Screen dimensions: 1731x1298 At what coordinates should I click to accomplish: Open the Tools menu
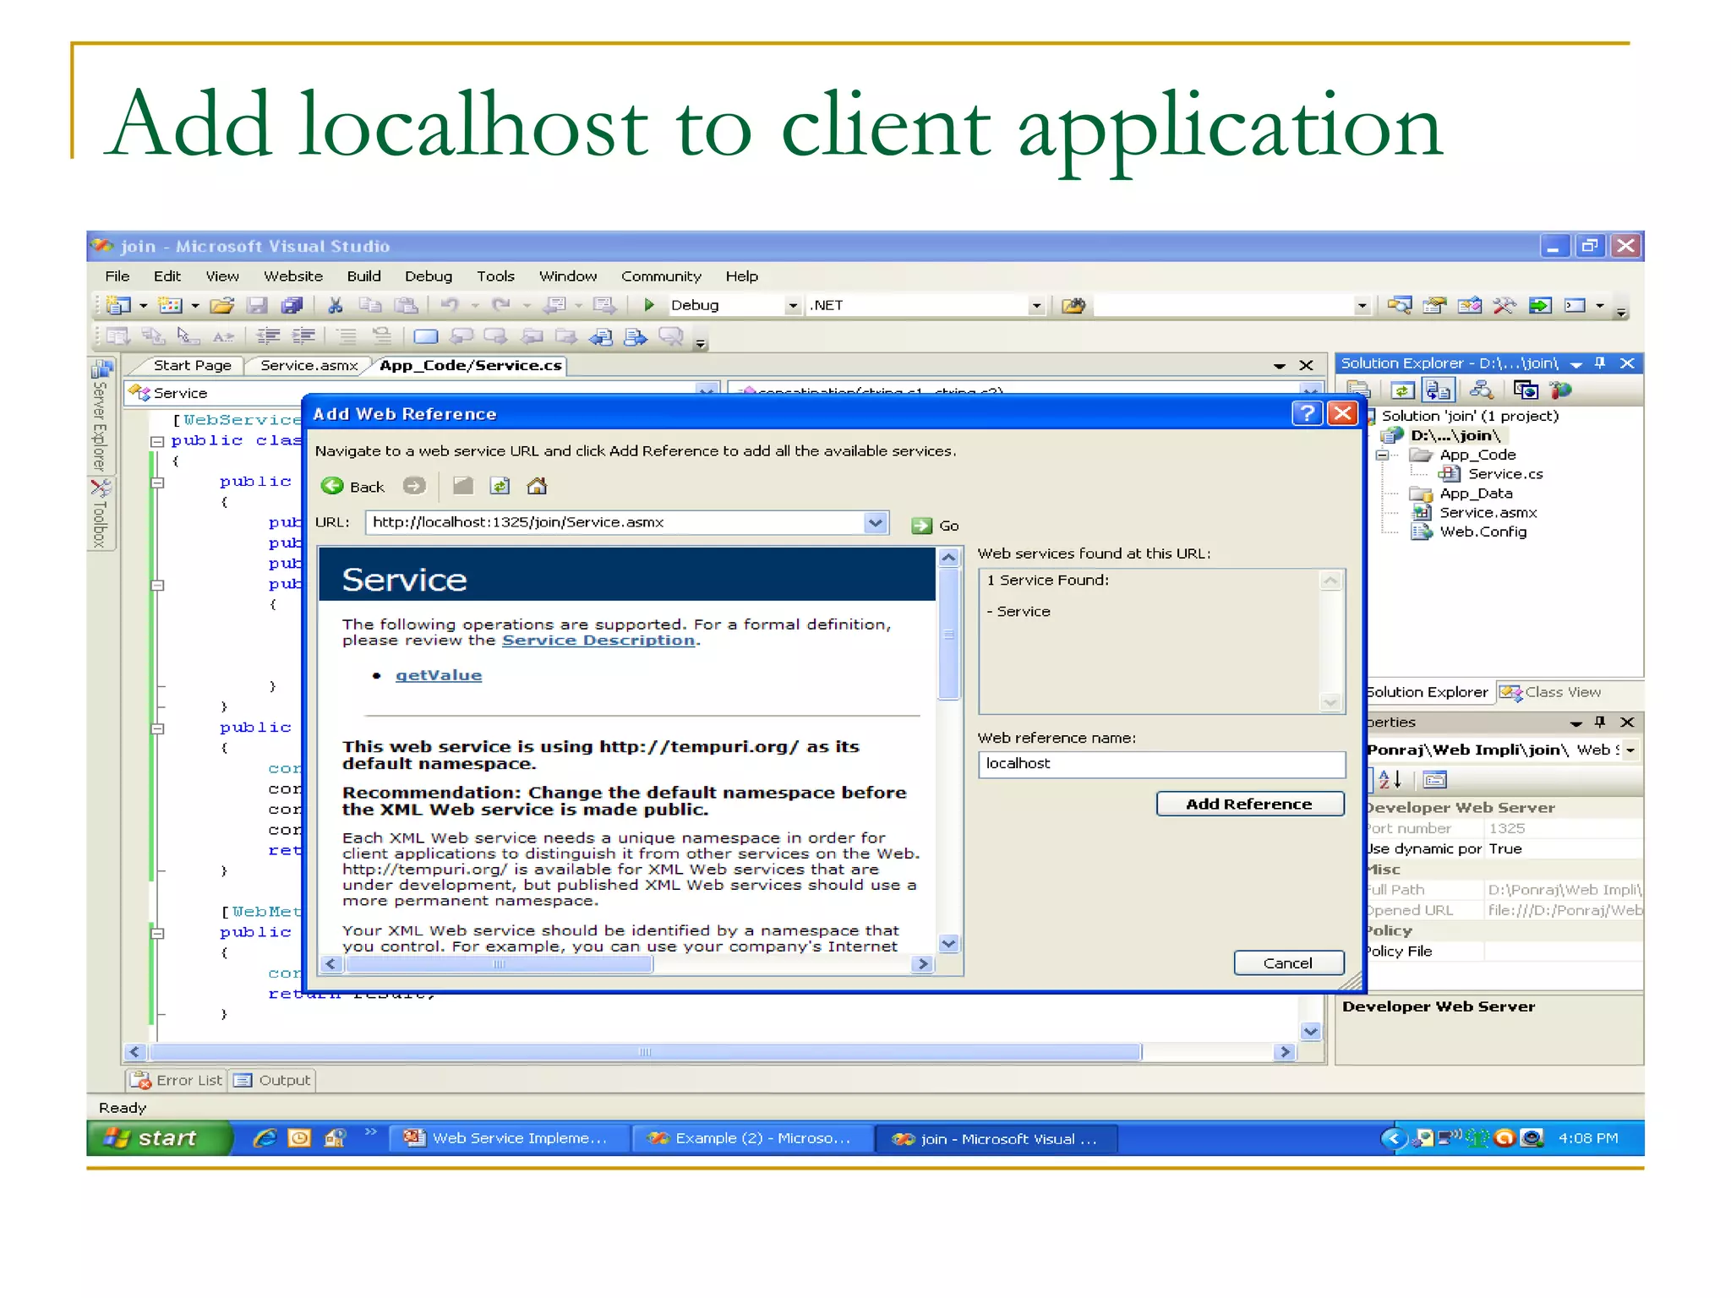[x=495, y=276]
